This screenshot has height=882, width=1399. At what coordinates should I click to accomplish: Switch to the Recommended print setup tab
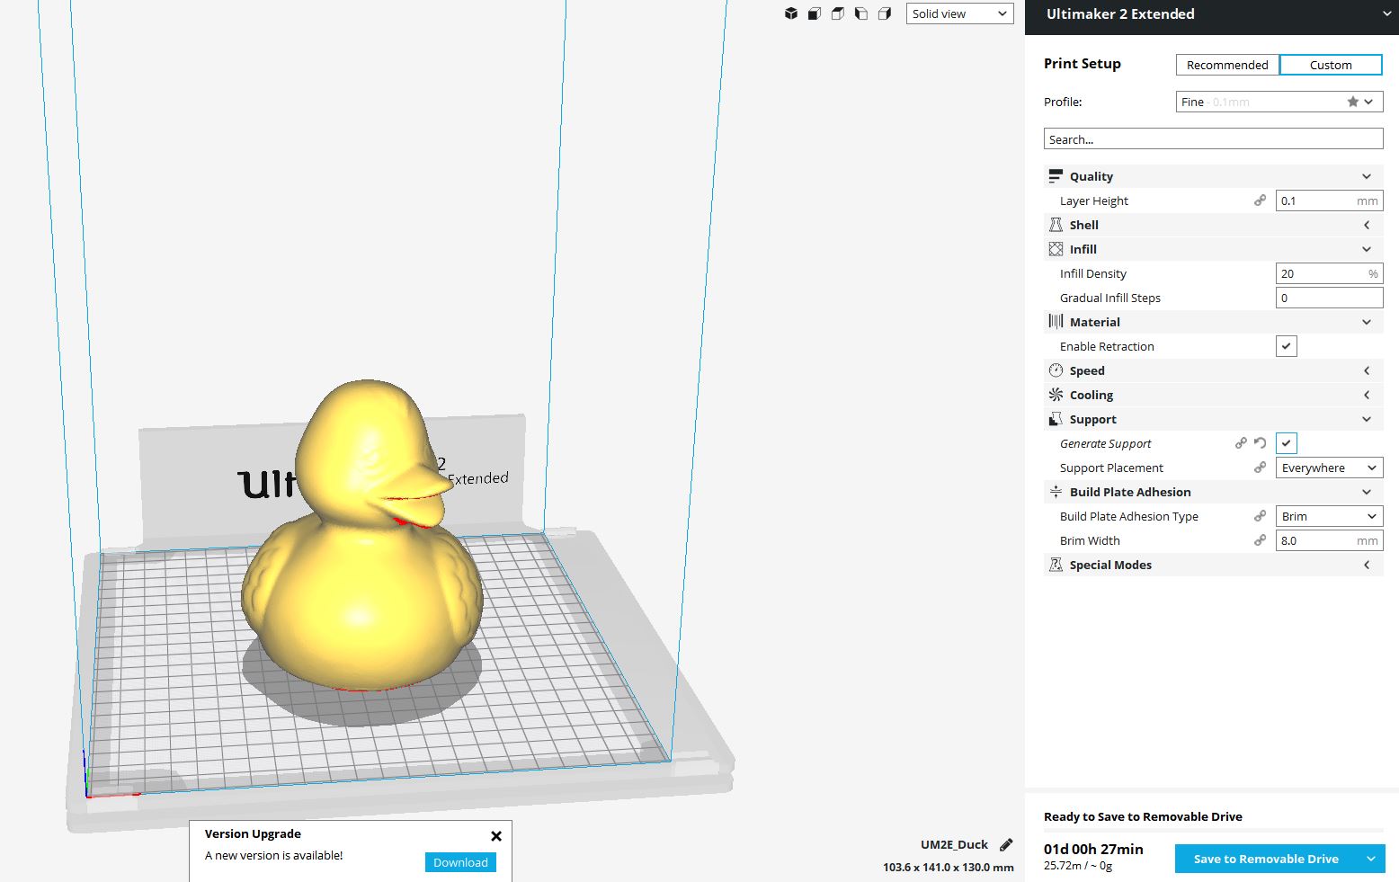coord(1227,65)
